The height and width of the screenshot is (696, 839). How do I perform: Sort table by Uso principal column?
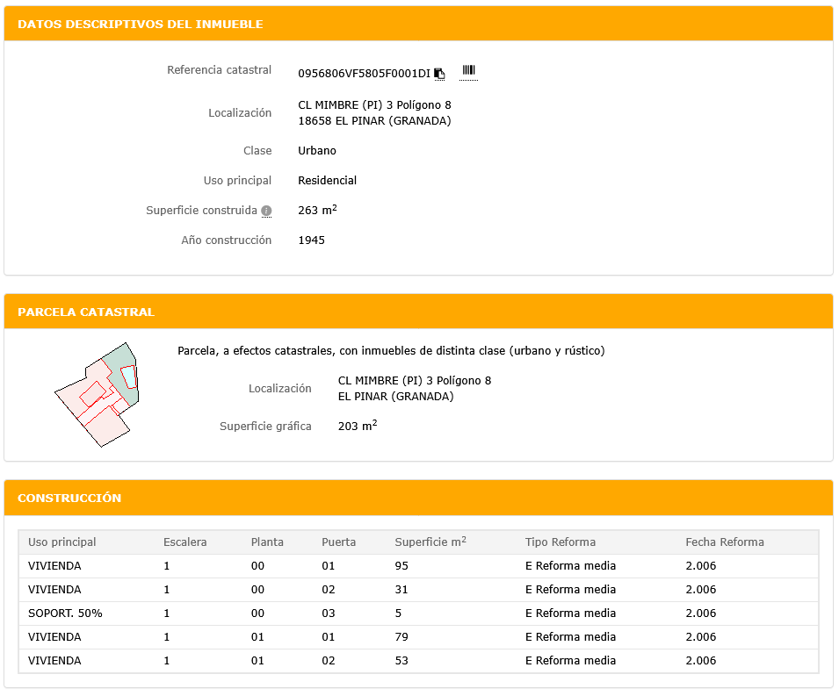click(62, 542)
